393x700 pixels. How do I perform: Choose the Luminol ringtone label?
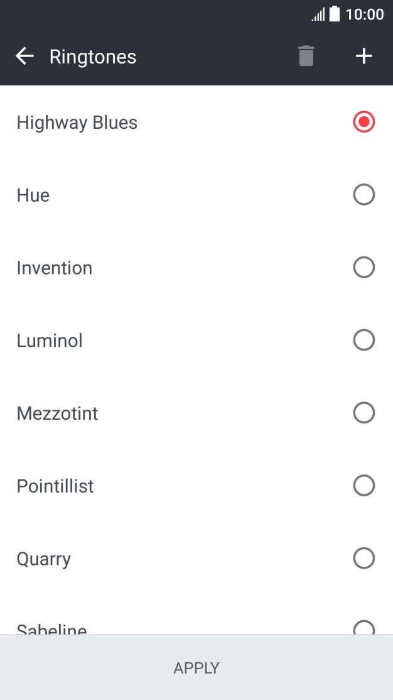[x=50, y=341]
